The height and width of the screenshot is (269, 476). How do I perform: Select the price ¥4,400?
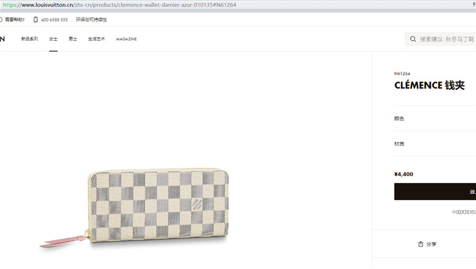pyautogui.click(x=403, y=174)
